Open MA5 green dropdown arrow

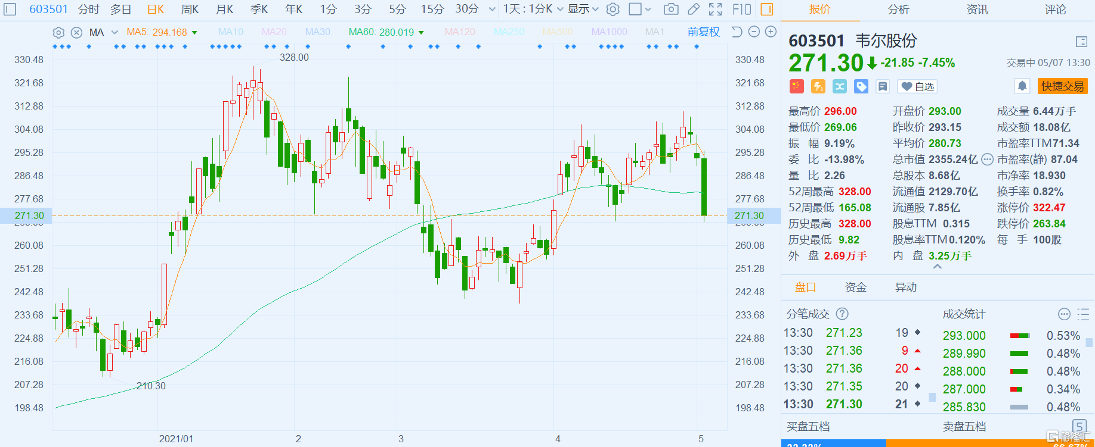[194, 33]
